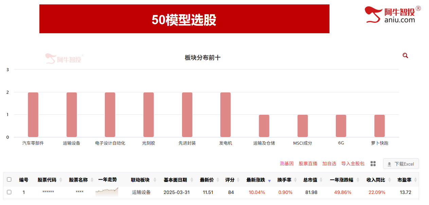Click the 22.09% revenue growth value
Screen dimensions: 429x205
tap(377, 192)
